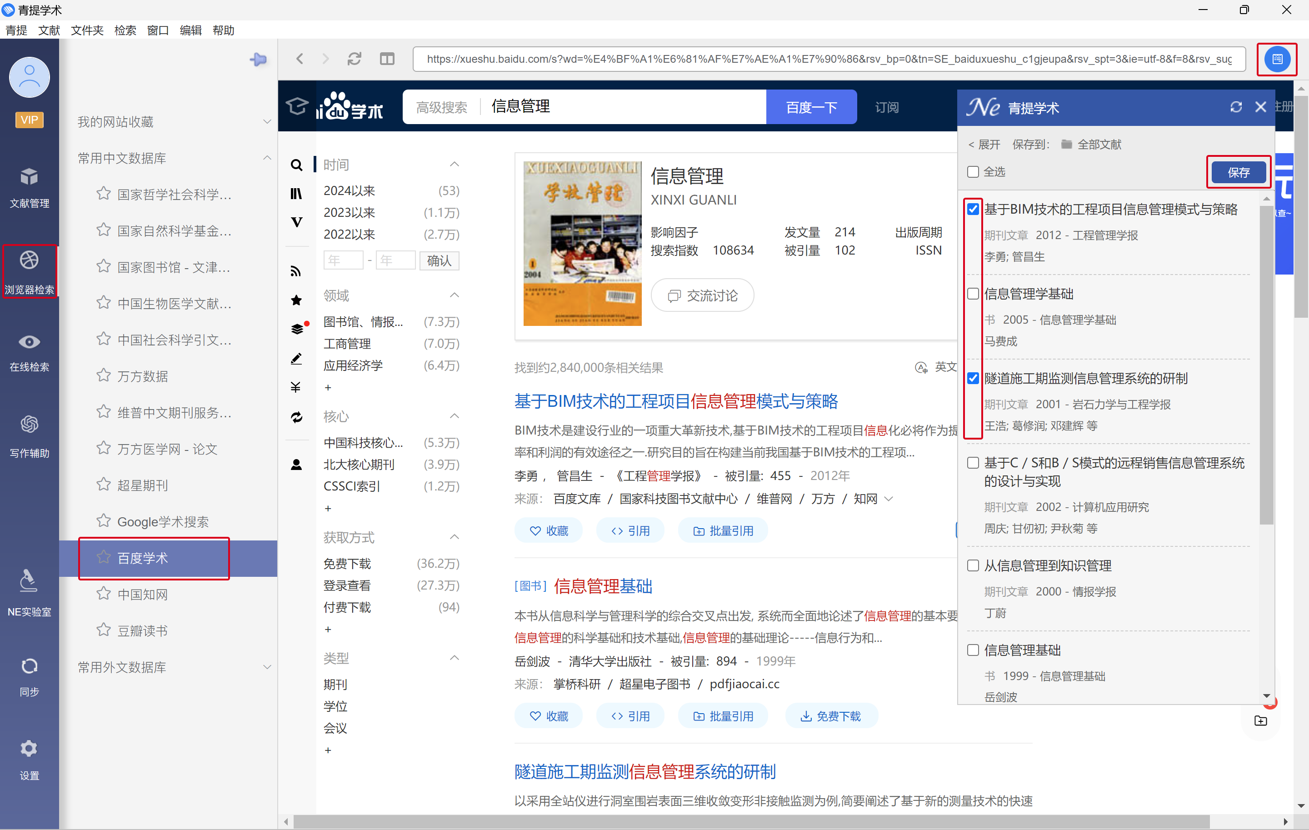Screen dimensions: 1309x830
Task: Click the stacked layers icon with red dot
Action: click(x=297, y=328)
